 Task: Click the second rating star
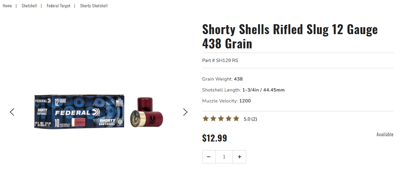point(213,119)
